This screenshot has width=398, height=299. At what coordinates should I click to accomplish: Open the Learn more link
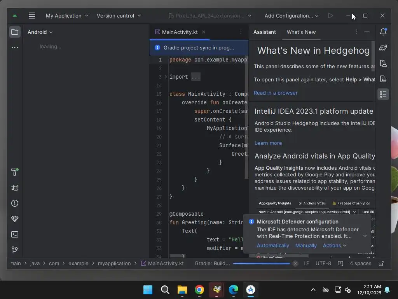click(x=268, y=143)
